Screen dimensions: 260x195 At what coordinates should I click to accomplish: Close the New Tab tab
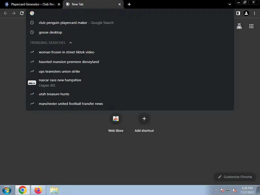tap(120, 4)
